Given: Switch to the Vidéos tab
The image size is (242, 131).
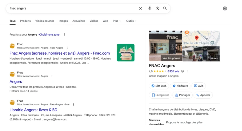Looking at the screenshot, I should pyautogui.click(x=94, y=21).
